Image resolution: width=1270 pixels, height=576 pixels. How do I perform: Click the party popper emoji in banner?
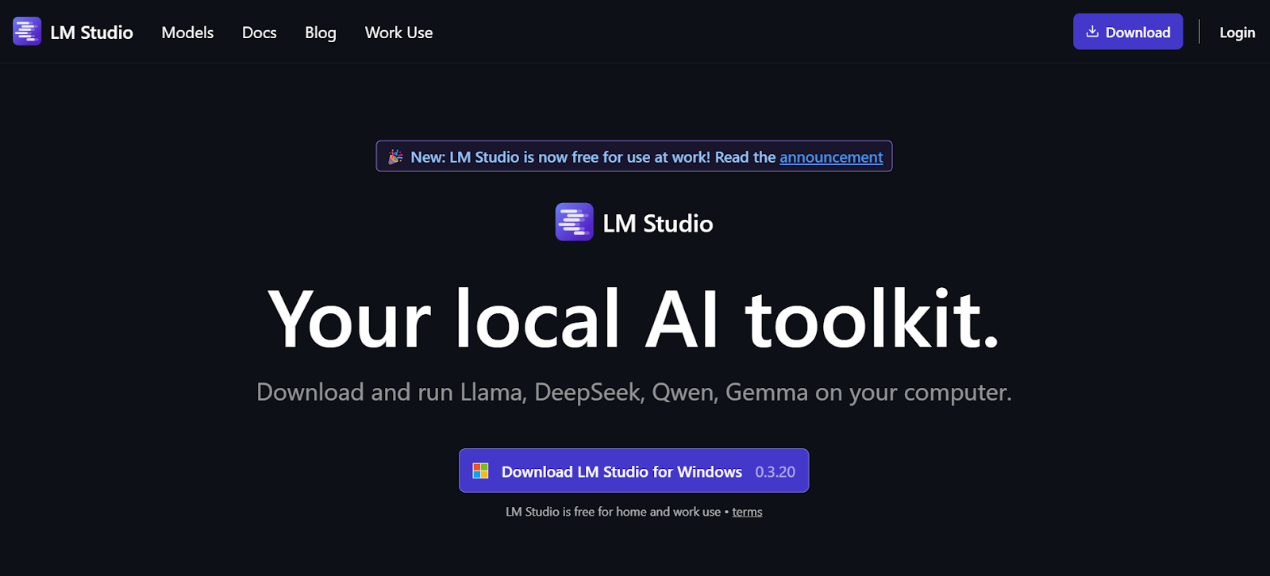395,157
